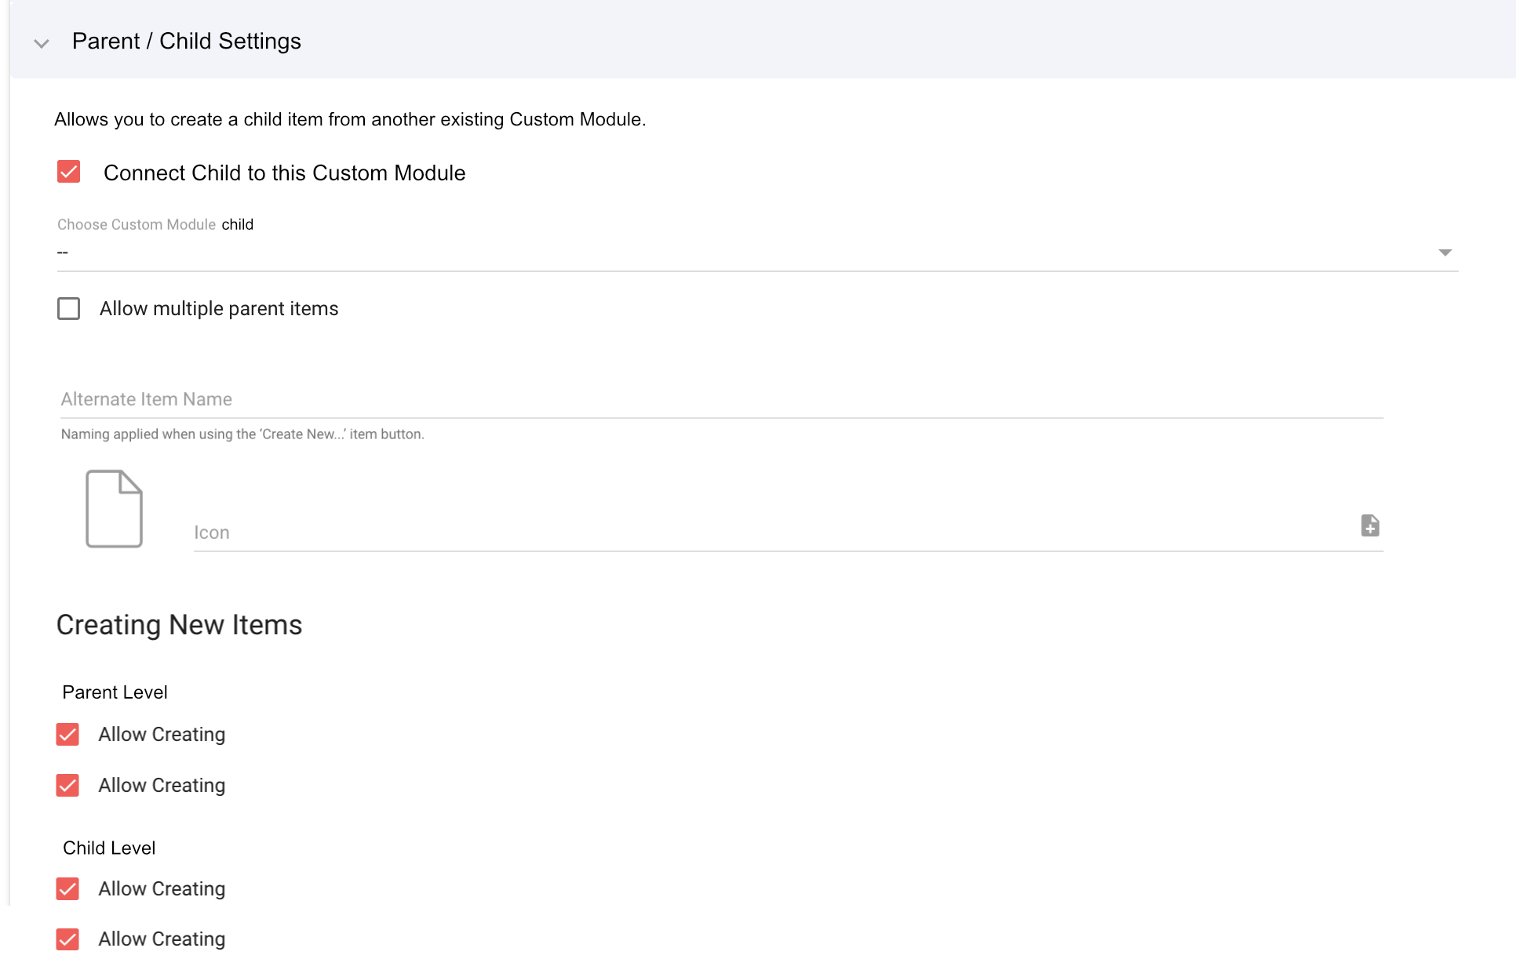Click the Parent / Child Settings header title
This screenshot has height=977, width=1516.
point(186,41)
